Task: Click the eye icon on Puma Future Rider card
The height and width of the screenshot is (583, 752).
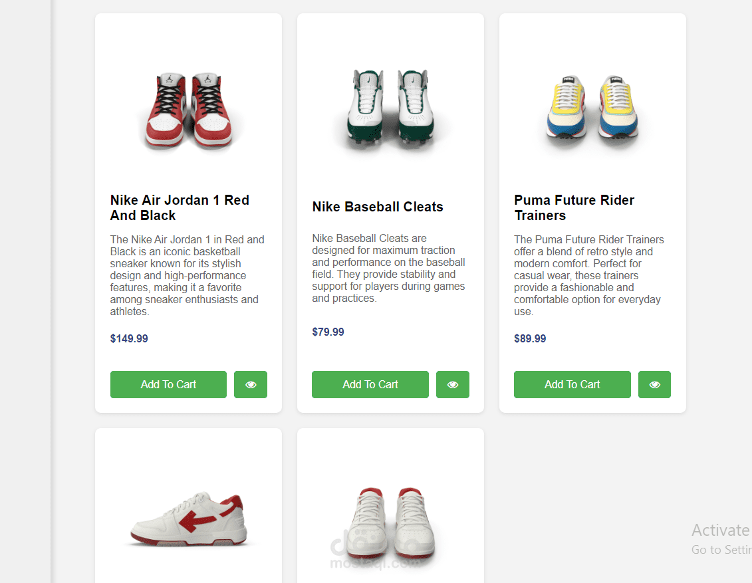Action: (654, 384)
